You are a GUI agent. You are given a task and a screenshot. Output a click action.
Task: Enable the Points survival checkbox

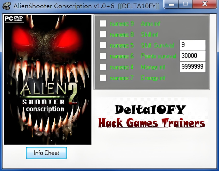tap(103, 56)
